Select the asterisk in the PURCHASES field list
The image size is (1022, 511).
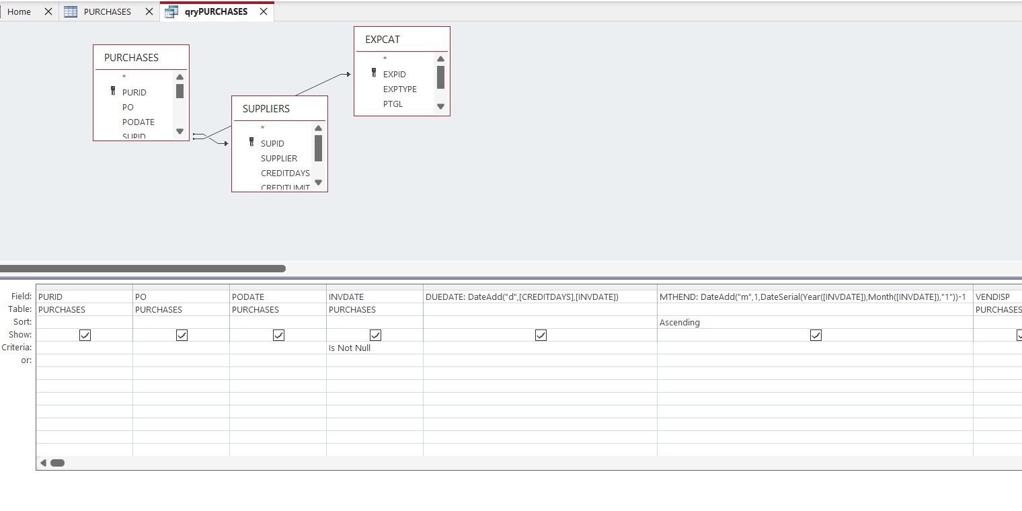(x=124, y=77)
